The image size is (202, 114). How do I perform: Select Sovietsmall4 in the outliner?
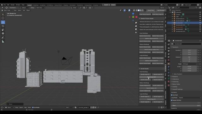click(179, 29)
